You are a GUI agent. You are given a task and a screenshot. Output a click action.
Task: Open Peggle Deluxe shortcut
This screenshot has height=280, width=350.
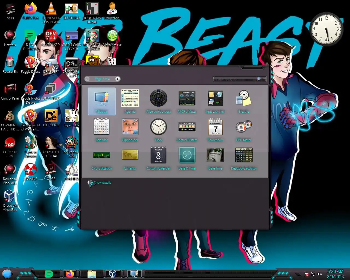pos(31,65)
